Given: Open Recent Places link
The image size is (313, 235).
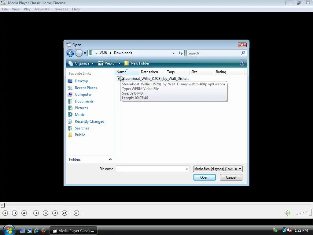Looking at the screenshot, I should (x=86, y=88).
